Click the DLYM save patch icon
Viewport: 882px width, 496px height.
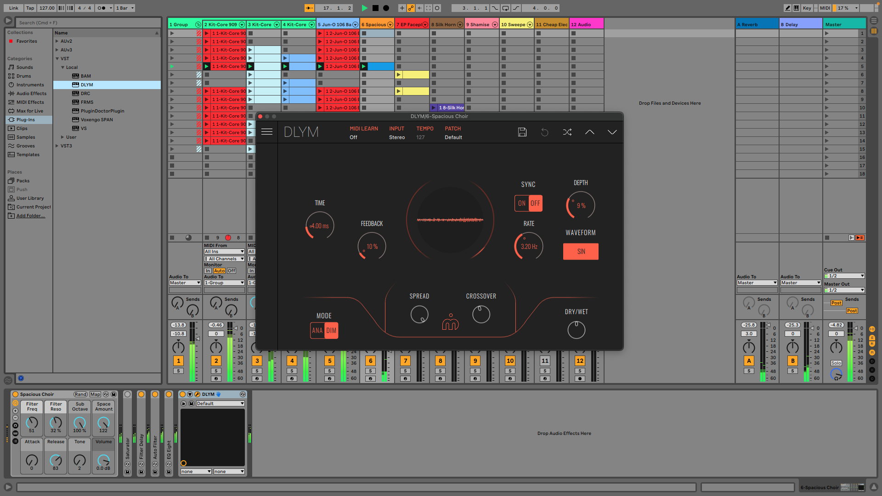(x=522, y=132)
